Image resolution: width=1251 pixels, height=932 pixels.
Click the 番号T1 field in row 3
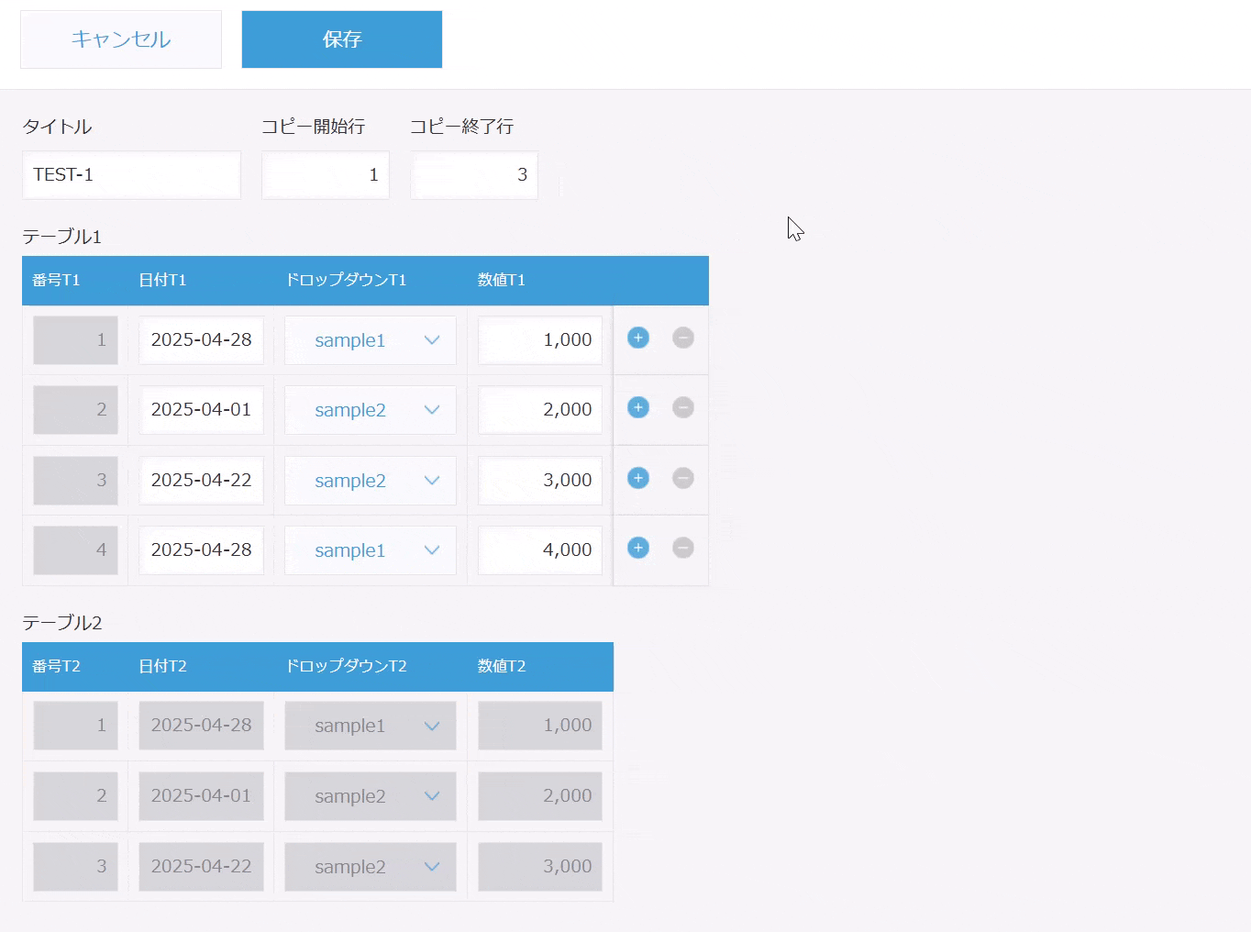(x=75, y=481)
